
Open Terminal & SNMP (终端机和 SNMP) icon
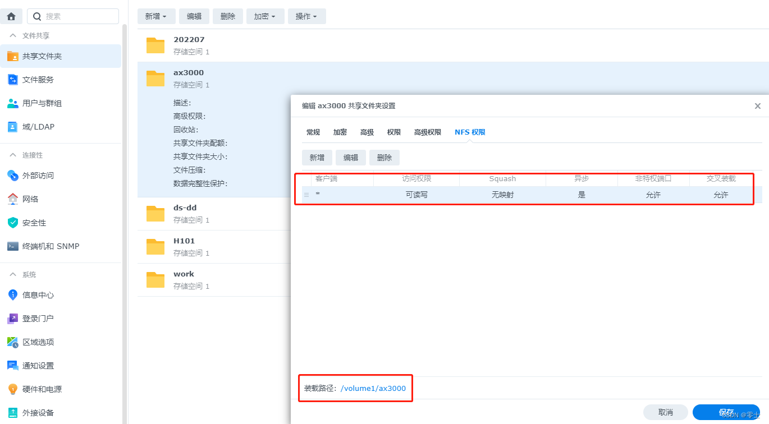[x=12, y=246]
